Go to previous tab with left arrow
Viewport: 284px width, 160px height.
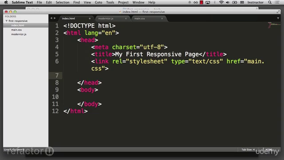pyautogui.click(x=51, y=18)
